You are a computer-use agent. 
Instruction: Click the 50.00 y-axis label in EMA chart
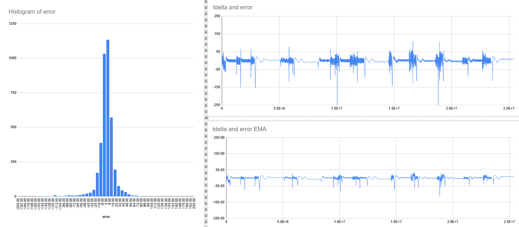coord(220,170)
